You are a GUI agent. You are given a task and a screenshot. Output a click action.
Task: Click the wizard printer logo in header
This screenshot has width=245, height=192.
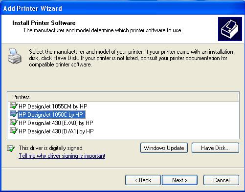[230, 29]
